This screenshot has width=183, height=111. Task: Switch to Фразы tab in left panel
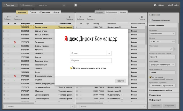pyautogui.click(x=56, y=12)
